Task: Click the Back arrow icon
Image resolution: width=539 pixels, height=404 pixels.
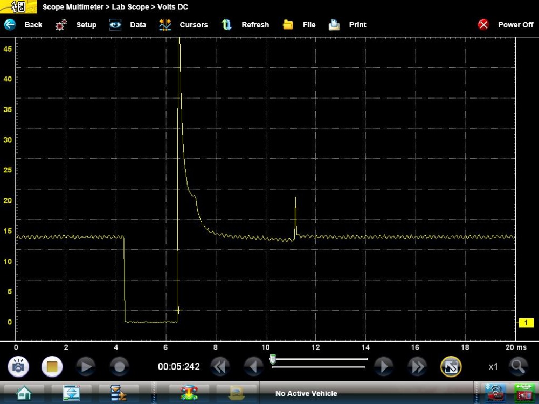Action: (x=10, y=25)
